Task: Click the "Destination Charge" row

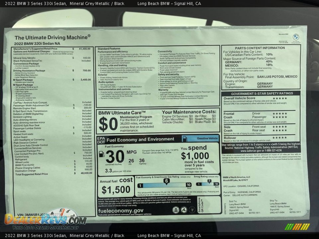Action: pyautogui.click(x=54, y=171)
